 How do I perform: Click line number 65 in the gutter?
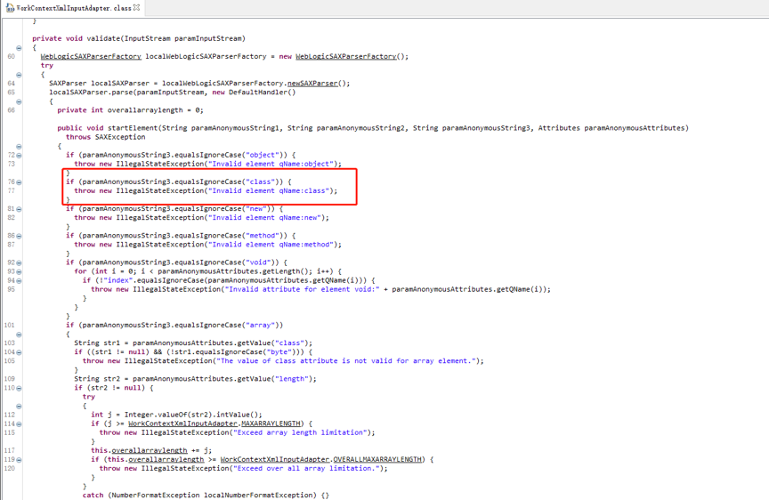coord(11,93)
